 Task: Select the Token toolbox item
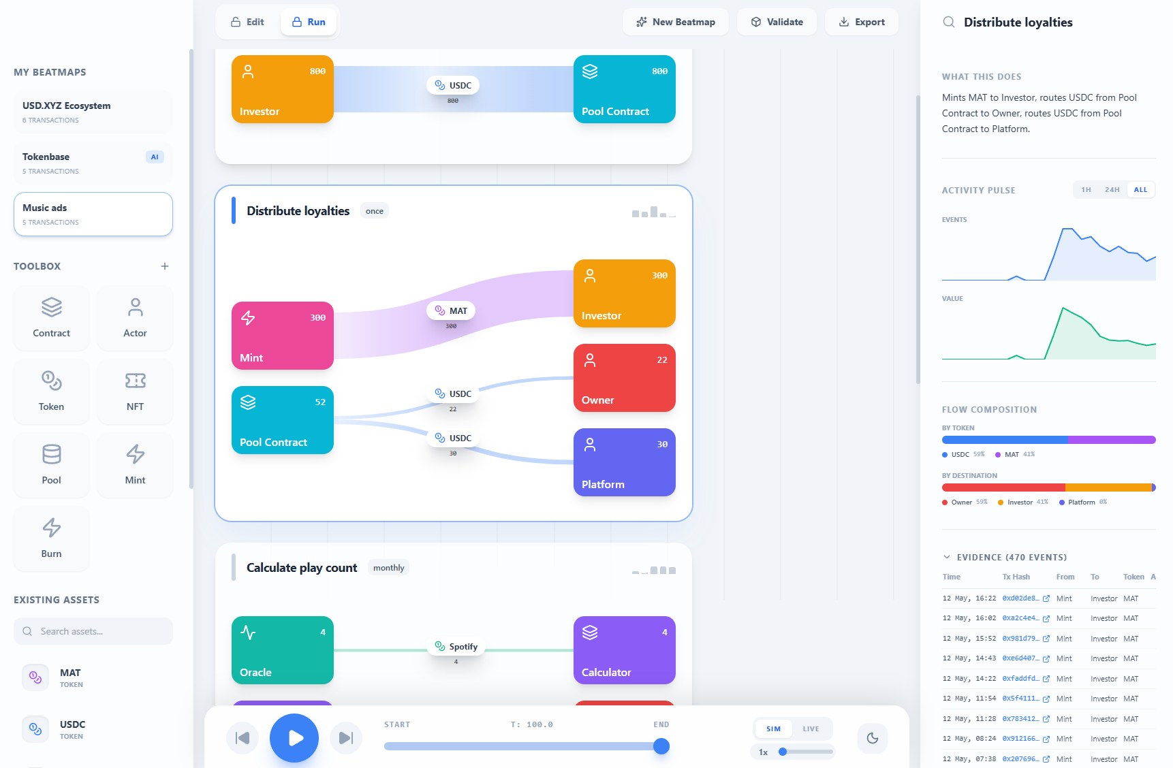pyautogui.click(x=52, y=391)
